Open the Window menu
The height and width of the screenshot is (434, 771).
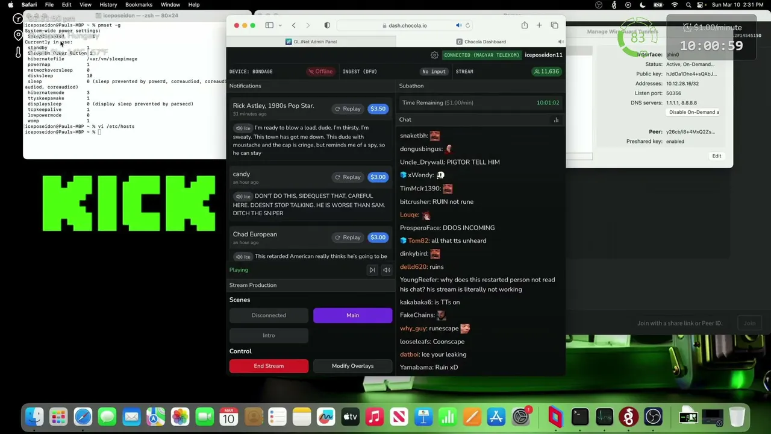click(x=170, y=5)
